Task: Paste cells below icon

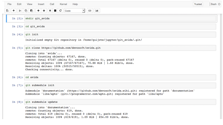Action: 31,11
